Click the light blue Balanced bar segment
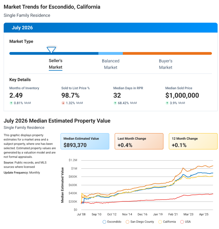This screenshot has height=229, width=219. pyautogui.click(x=111, y=53)
